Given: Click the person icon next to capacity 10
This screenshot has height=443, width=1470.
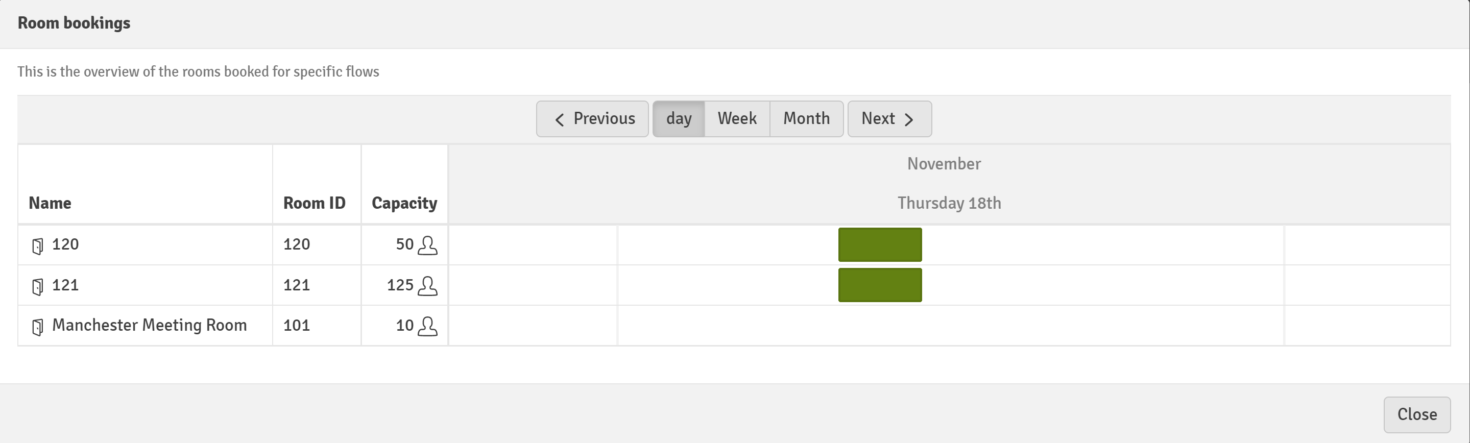Looking at the screenshot, I should [427, 326].
